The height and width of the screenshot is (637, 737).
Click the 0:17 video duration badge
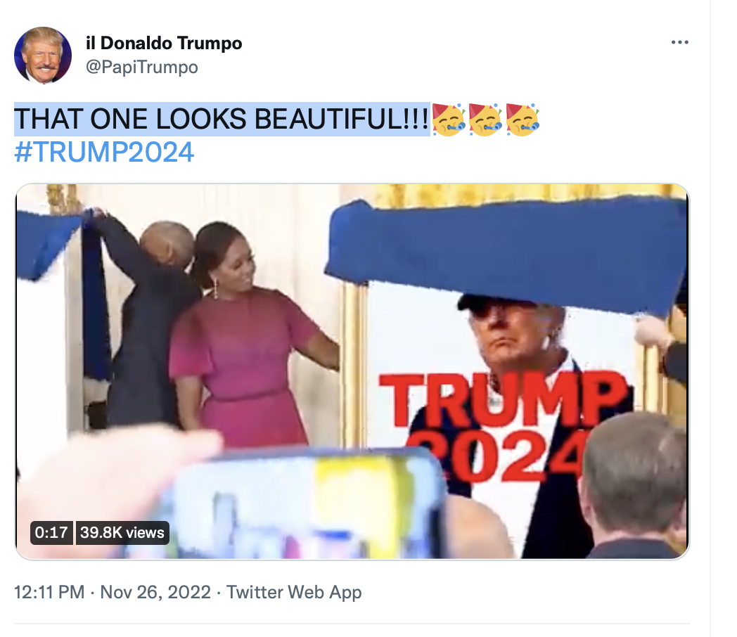[51, 532]
